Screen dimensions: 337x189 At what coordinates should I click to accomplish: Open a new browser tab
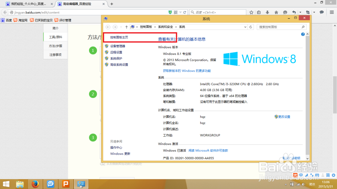click(x=112, y=4)
